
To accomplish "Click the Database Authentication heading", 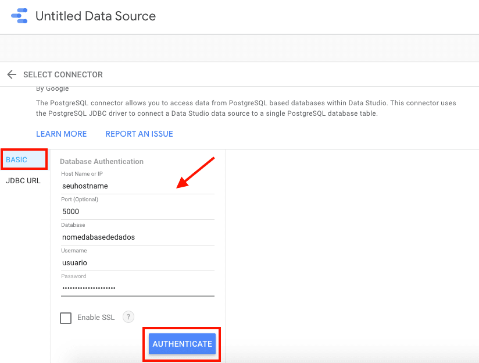I will [101, 161].
